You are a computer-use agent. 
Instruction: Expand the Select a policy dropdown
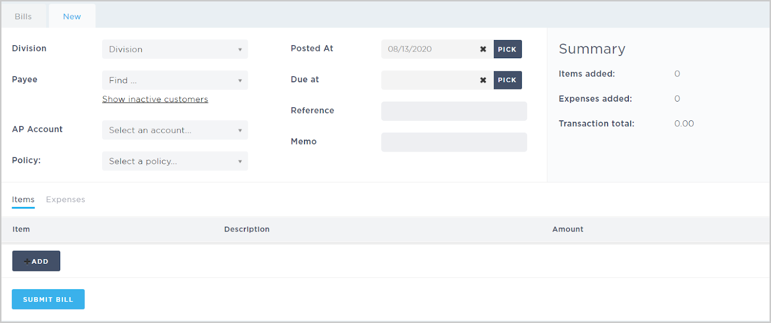(175, 161)
